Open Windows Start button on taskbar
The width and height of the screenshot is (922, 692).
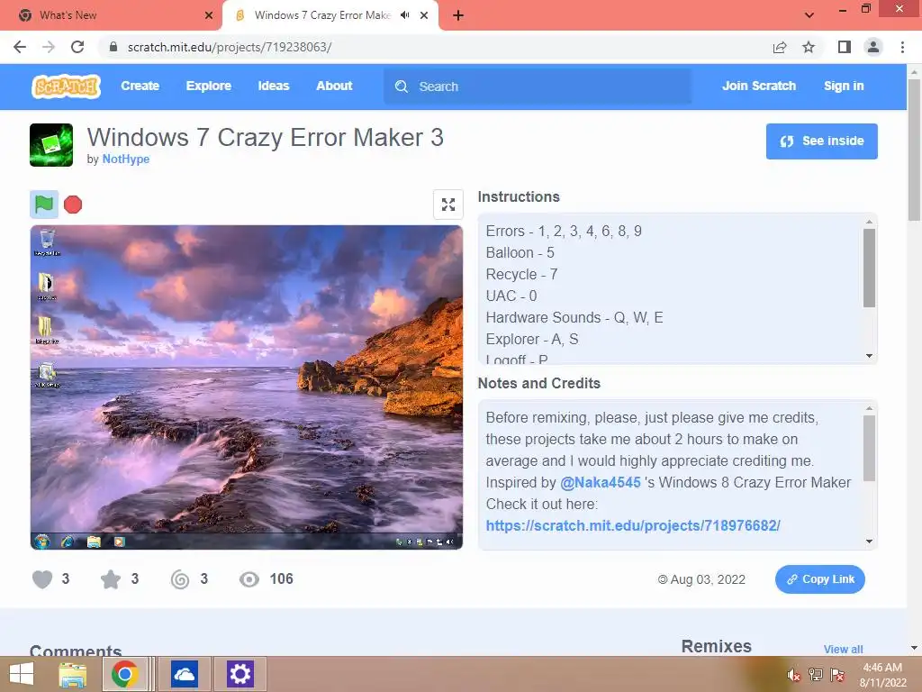click(22, 674)
